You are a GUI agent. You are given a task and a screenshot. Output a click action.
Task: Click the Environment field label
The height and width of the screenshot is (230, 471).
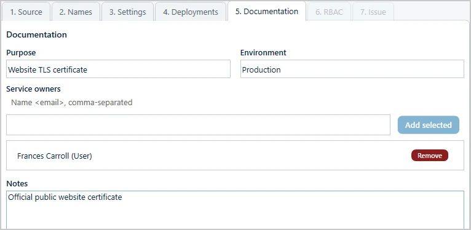pos(263,53)
